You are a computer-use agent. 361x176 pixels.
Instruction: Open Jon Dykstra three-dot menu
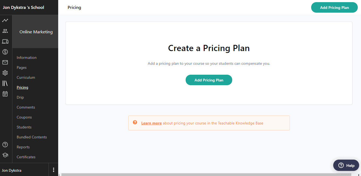(x=54, y=170)
